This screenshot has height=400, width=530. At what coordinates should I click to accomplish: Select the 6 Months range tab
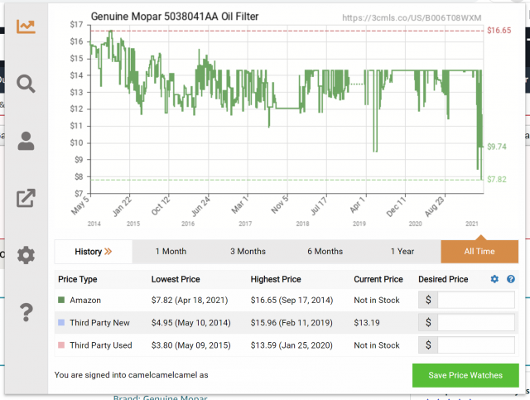coord(325,252)
